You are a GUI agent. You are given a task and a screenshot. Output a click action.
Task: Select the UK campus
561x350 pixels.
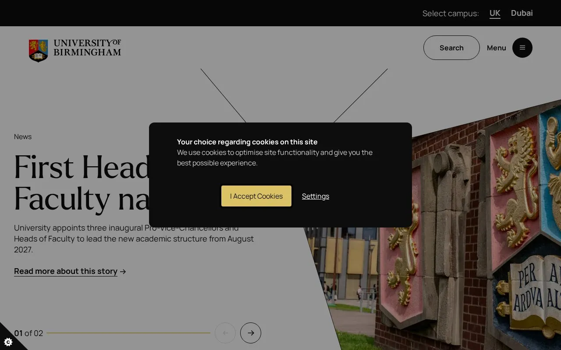coord(495,13)
